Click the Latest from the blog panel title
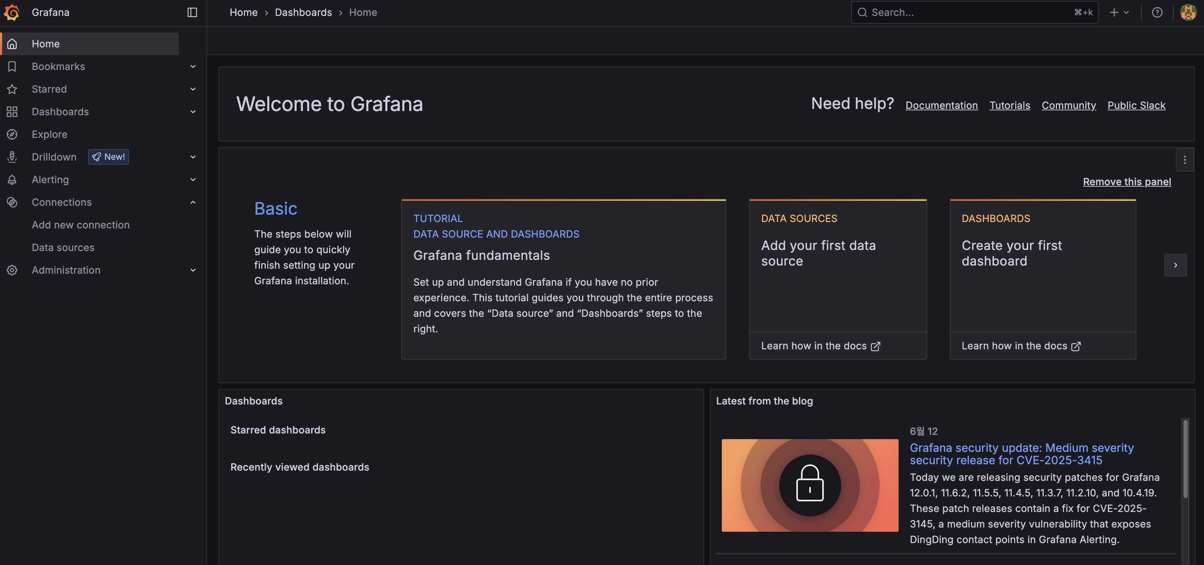This screenshot has width=1204, height=565. [764, 401]
